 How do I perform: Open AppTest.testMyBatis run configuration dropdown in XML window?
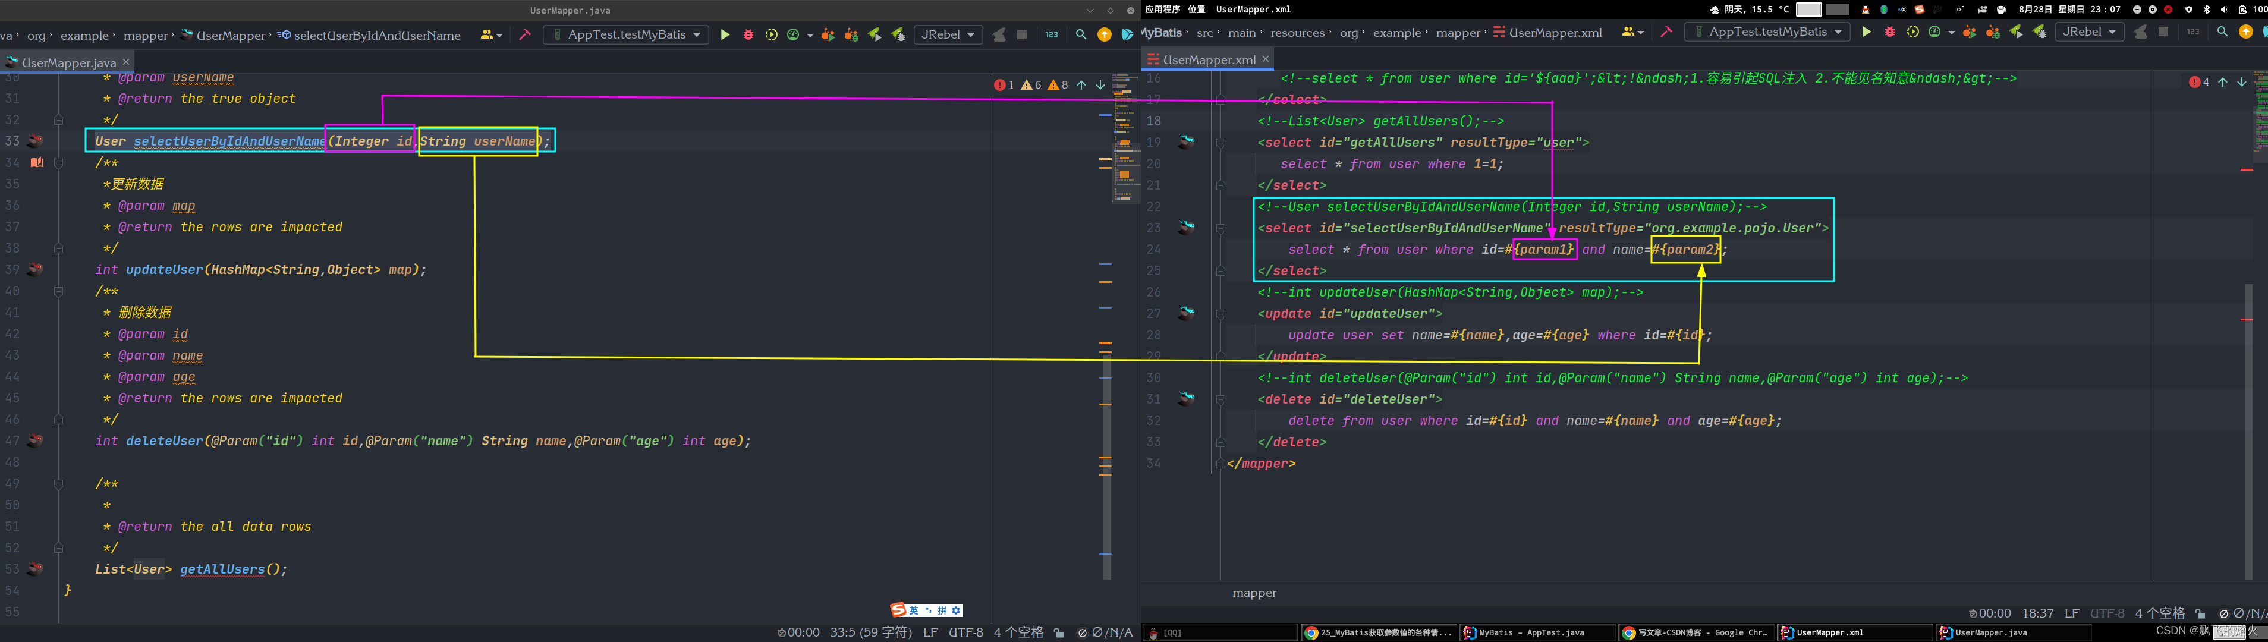(1768, 32)
